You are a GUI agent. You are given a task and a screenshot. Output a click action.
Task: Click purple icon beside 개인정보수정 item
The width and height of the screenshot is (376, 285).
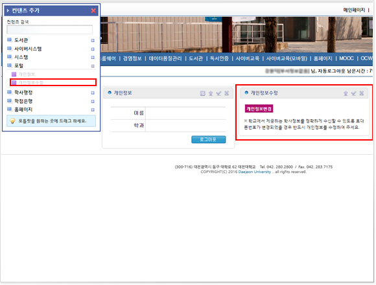tap(14, 83)
